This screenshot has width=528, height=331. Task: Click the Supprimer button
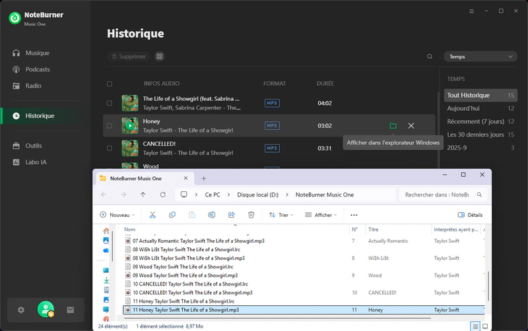click(128, 57)
